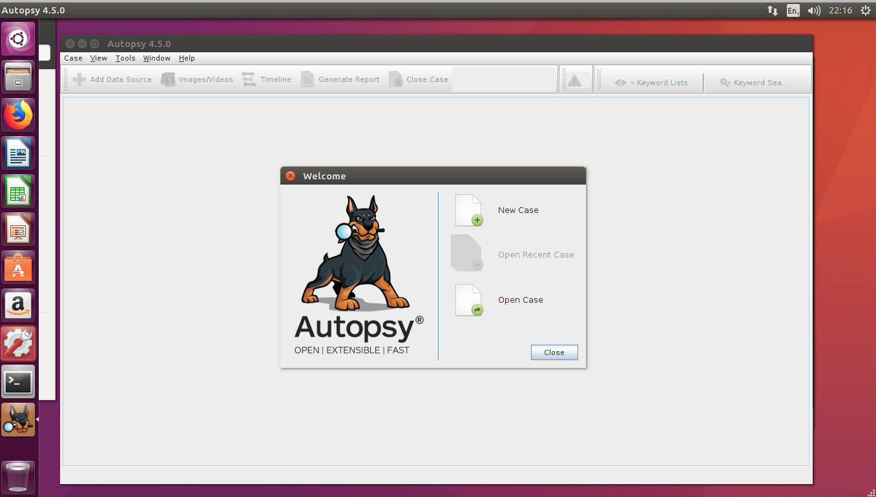Screen dimensions: 876x497
Task: Launch LibreOffice Calc from the launcher
Action: tap(18, 192)
